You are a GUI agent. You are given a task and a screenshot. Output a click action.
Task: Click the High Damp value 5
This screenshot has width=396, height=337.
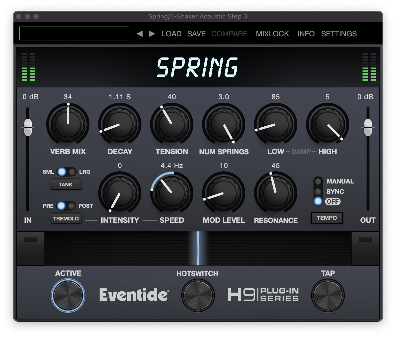(x=328, y=97)
